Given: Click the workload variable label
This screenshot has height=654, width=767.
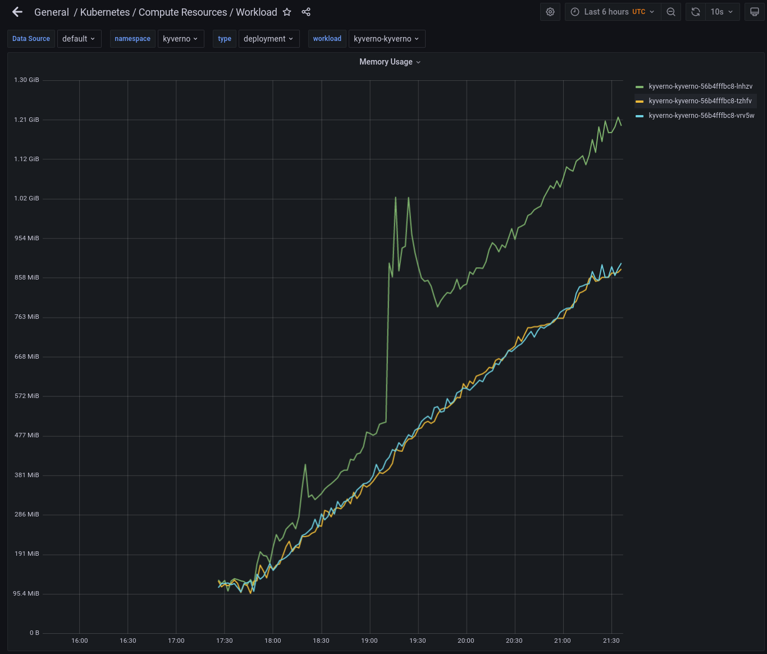Looking at the screenshot, I should (x=327, y=39).
